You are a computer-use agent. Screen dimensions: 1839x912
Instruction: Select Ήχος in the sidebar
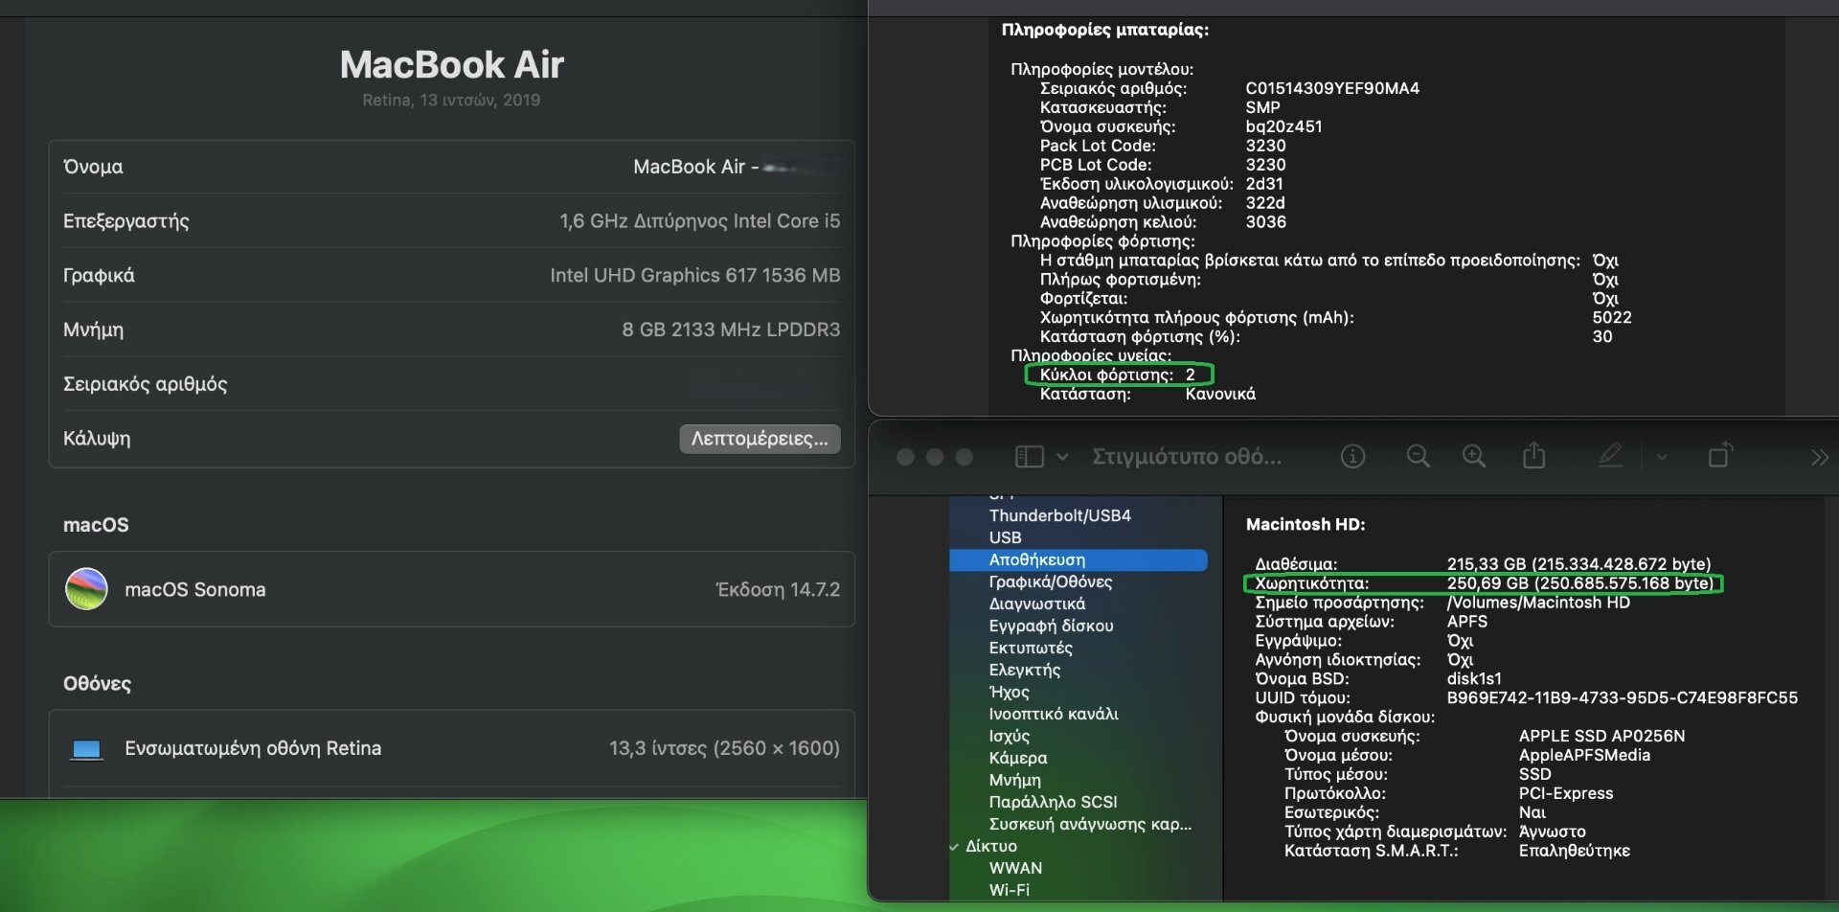(x=1009, y=692)
